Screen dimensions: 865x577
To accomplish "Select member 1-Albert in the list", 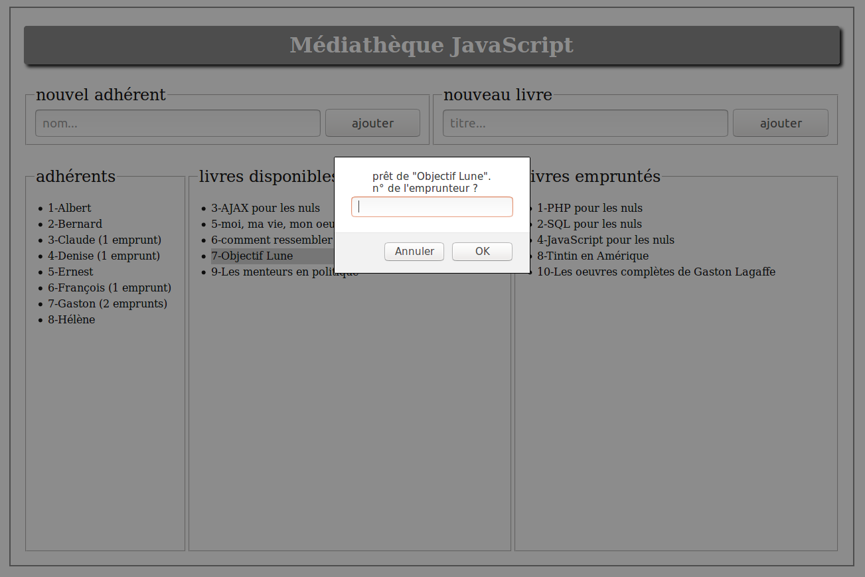I will coord(70,208).
